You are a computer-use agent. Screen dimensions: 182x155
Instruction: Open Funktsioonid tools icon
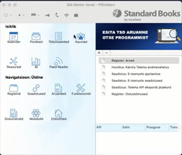81,89
